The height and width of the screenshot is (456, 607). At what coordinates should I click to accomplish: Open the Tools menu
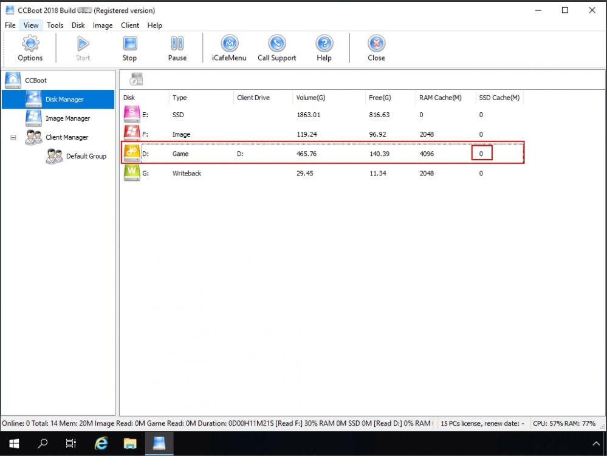click(x=55, y=26)
